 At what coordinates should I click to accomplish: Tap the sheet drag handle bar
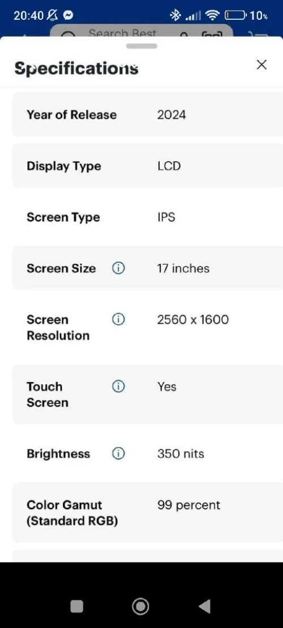(141, 46)
